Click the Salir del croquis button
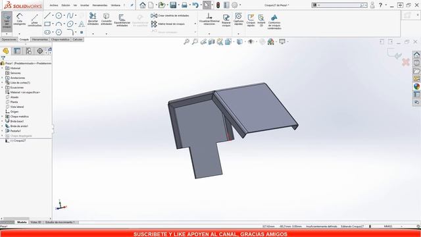The width and height of the screenshot is (421, 237). tap(7, 21)
